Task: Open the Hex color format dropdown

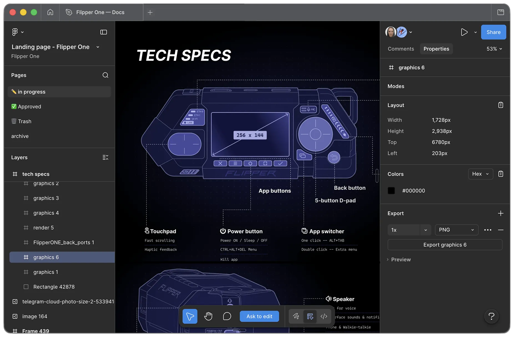Action: (480, 174)
